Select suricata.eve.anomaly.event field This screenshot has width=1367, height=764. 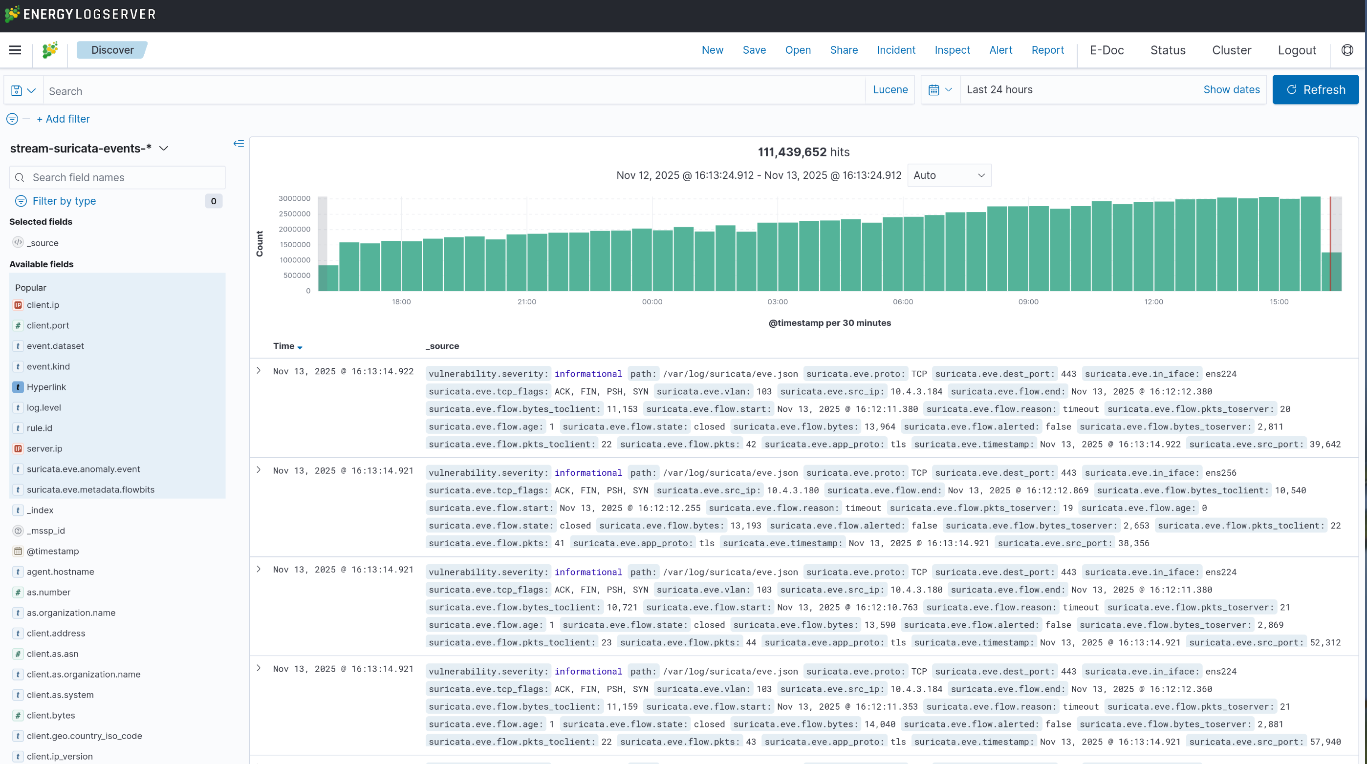coord(83,469)
